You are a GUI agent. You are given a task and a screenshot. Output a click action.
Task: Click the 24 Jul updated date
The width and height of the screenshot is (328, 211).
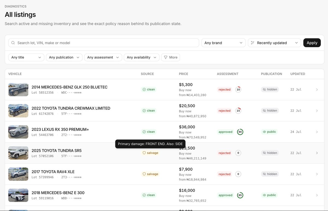point(296,132)
